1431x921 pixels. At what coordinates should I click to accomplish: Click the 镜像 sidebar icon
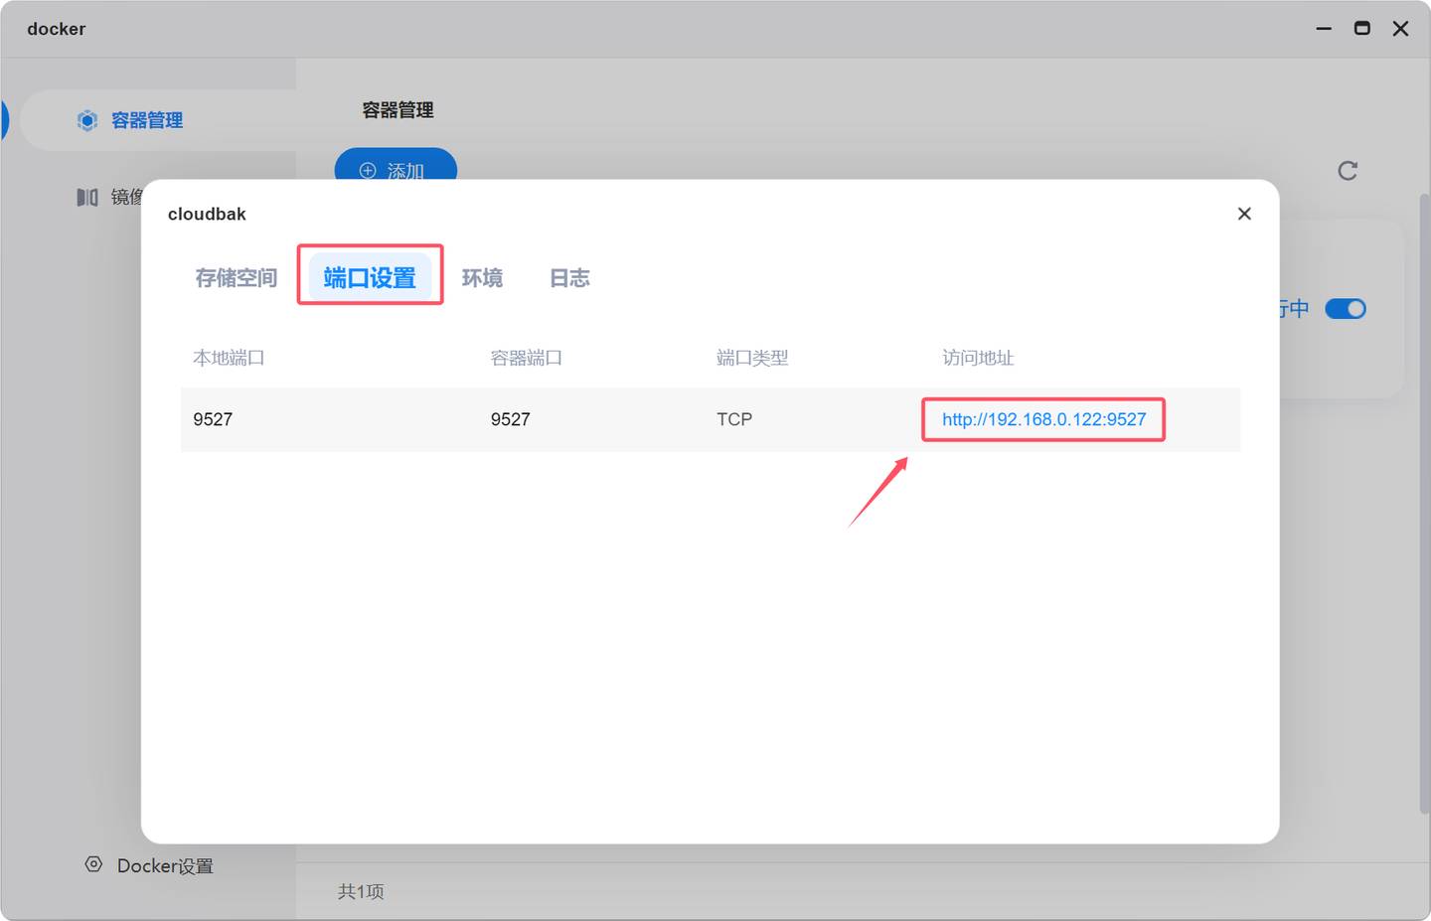pos(87,197)
